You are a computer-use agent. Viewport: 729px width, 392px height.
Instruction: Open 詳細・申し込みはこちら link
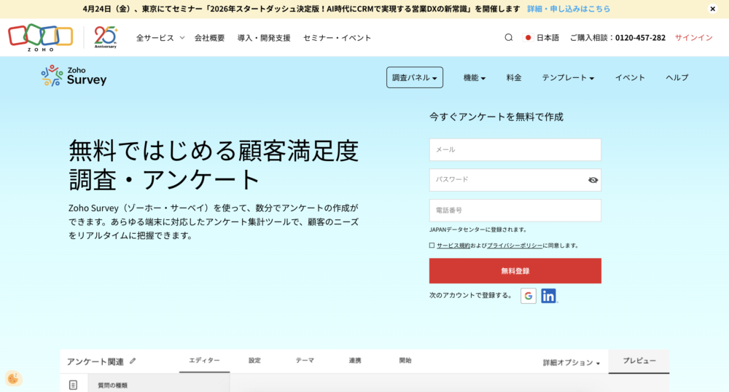point(569,9)
